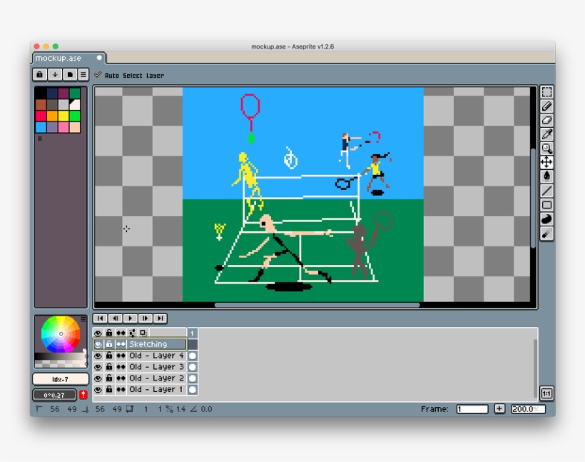Select the Zoom magnifier tool
The image size is (585, 462).
coord(546,149)
